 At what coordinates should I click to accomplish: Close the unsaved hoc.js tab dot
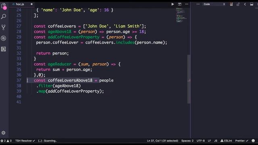tap(31, 4)
